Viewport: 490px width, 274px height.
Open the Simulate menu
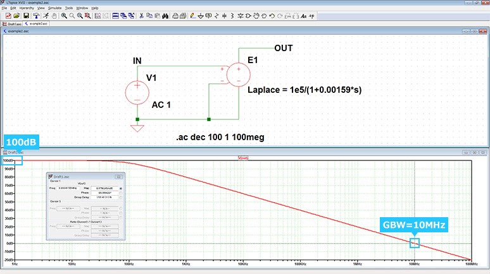coord(54,8)
